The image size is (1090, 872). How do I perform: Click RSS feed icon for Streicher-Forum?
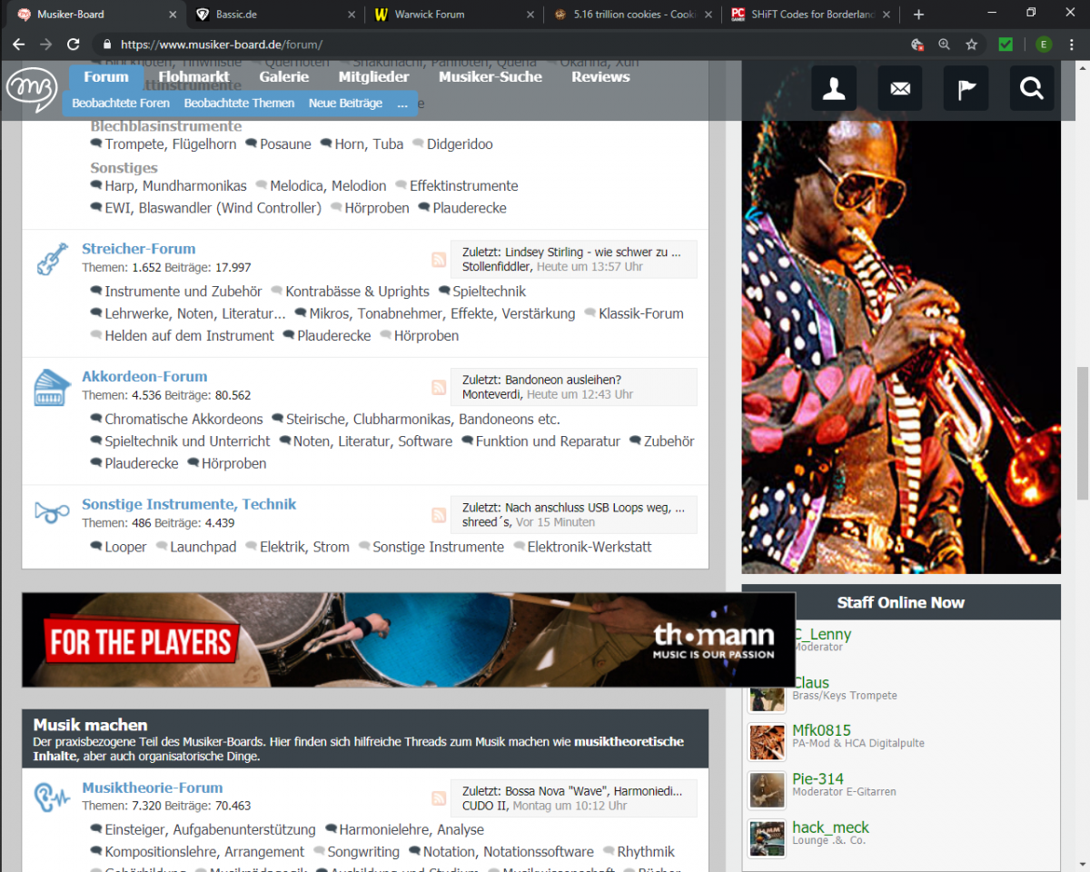(x=439, y=260)
